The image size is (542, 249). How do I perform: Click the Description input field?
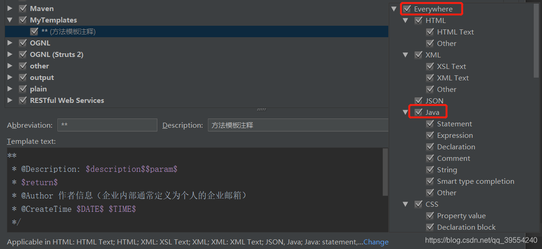click(298, 125)
